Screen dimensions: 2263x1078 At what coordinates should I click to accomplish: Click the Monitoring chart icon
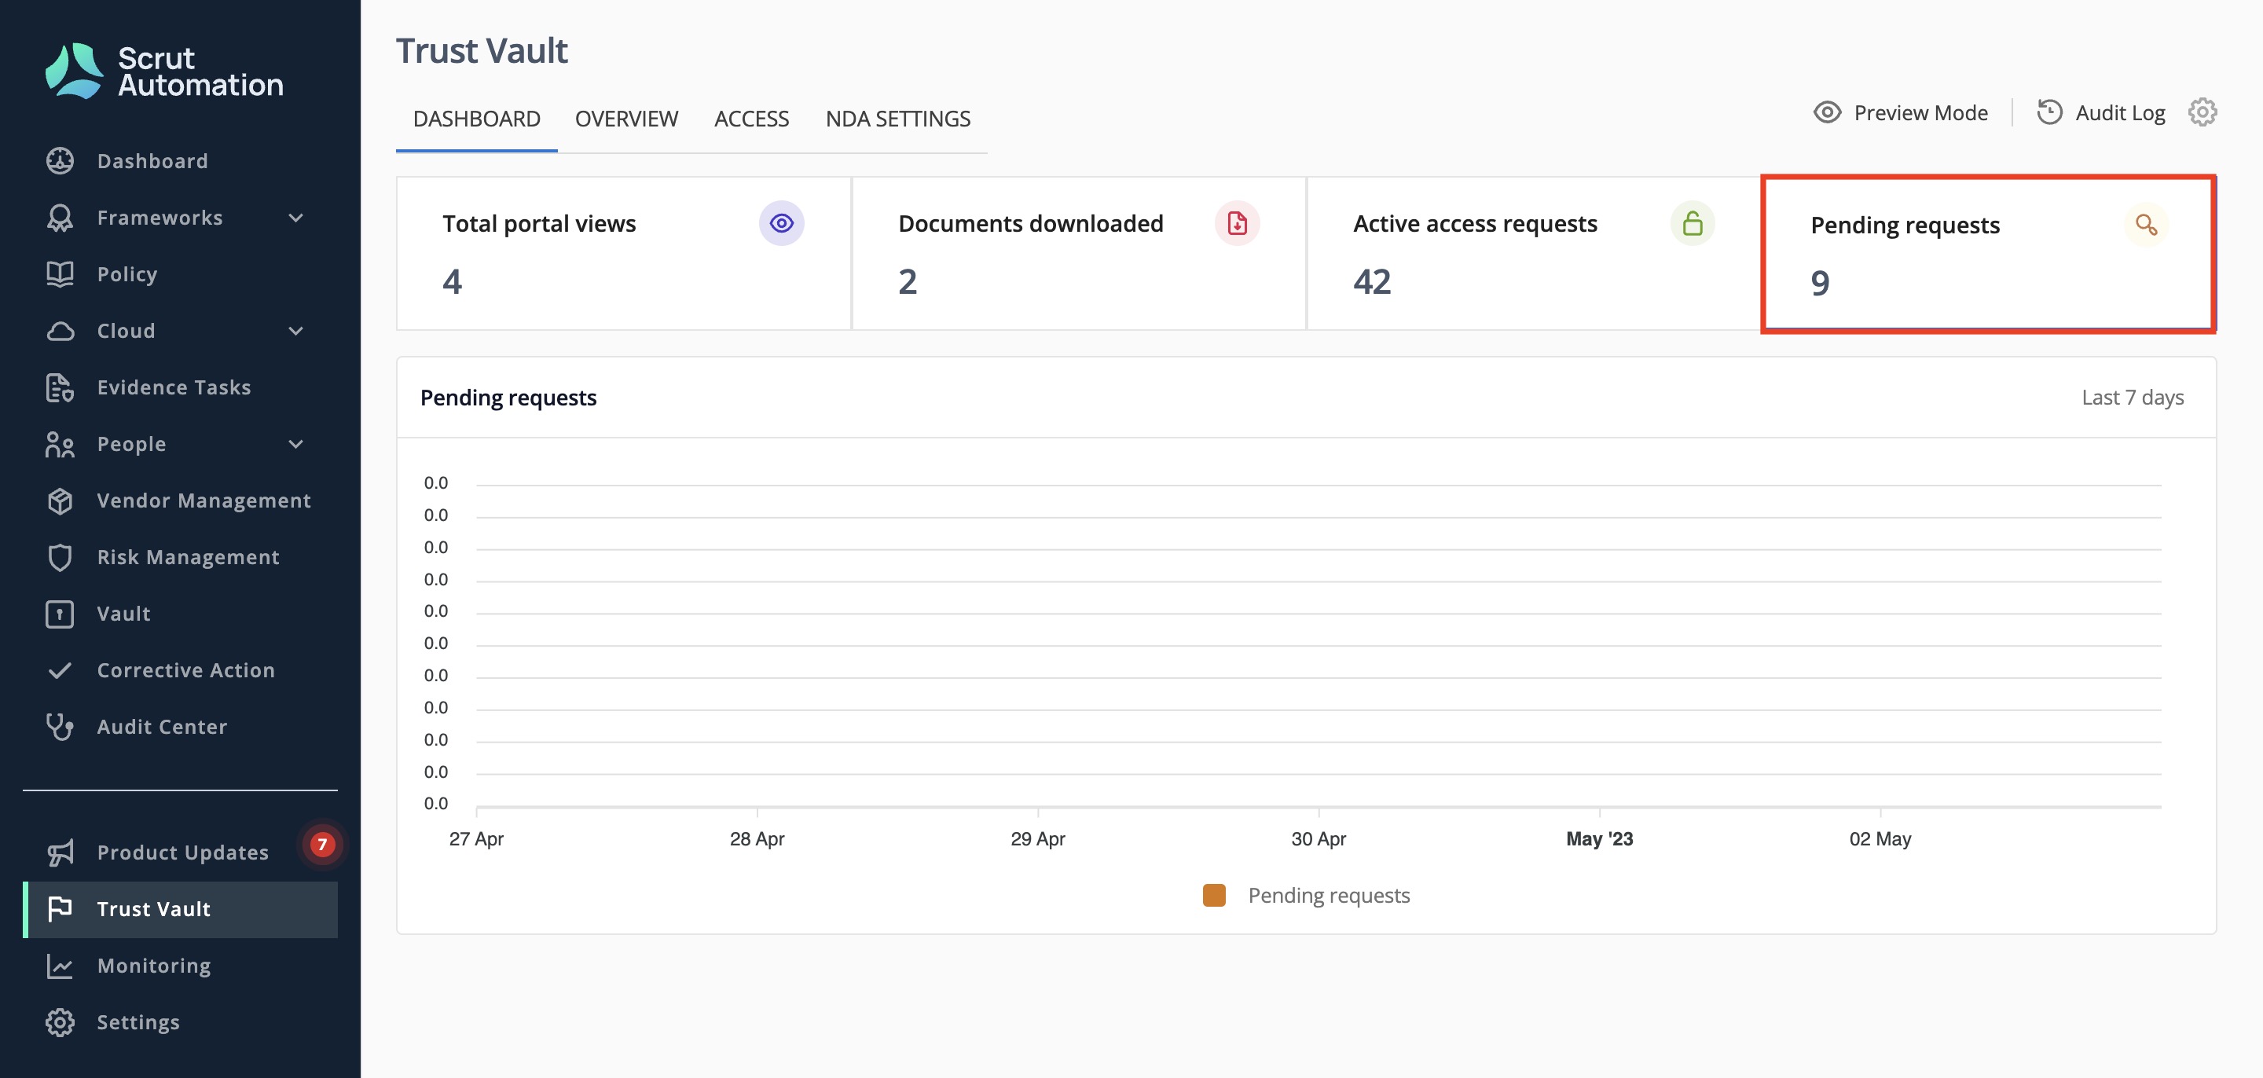pyautogui.click(x=60, y=966)
